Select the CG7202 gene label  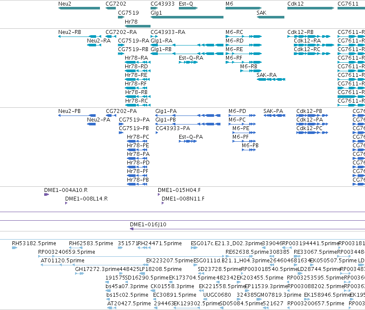[116, 4]
